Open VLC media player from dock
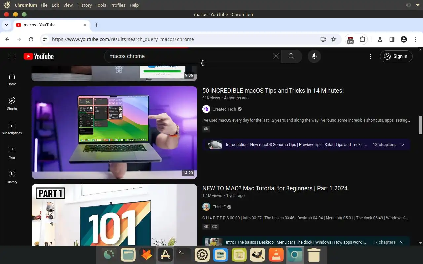This screenshot has height=264, width=423. pos(276,255)
